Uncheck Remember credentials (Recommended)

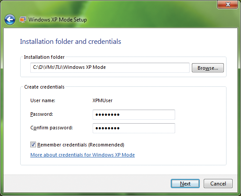[x=33, y=145]
